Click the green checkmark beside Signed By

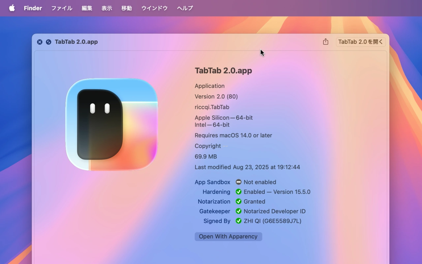(x=238, y=221)
